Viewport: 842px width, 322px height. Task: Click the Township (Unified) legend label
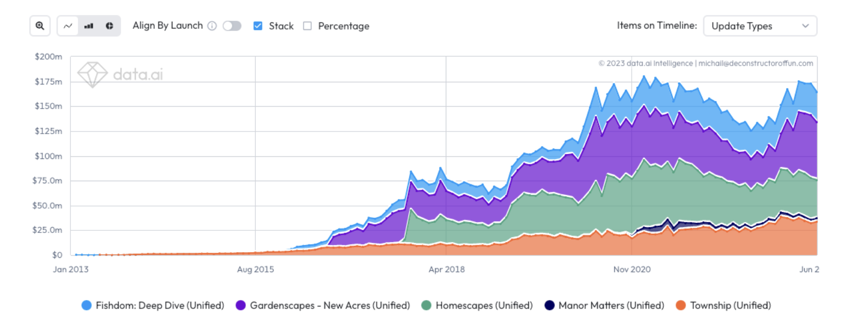pos(731,305)
